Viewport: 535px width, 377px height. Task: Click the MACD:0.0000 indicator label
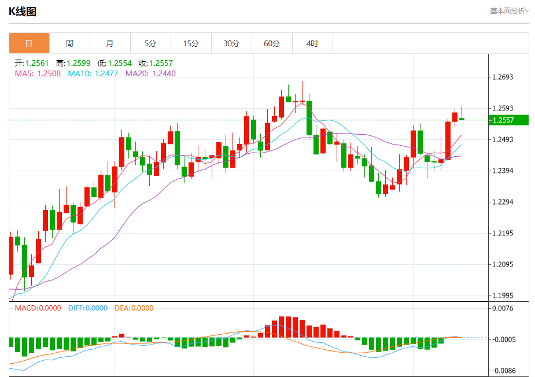[x=38, y=308]
